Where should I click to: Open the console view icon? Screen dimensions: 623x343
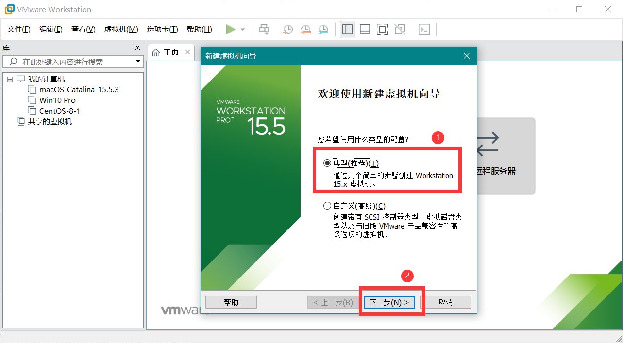[x=424, y=30]
